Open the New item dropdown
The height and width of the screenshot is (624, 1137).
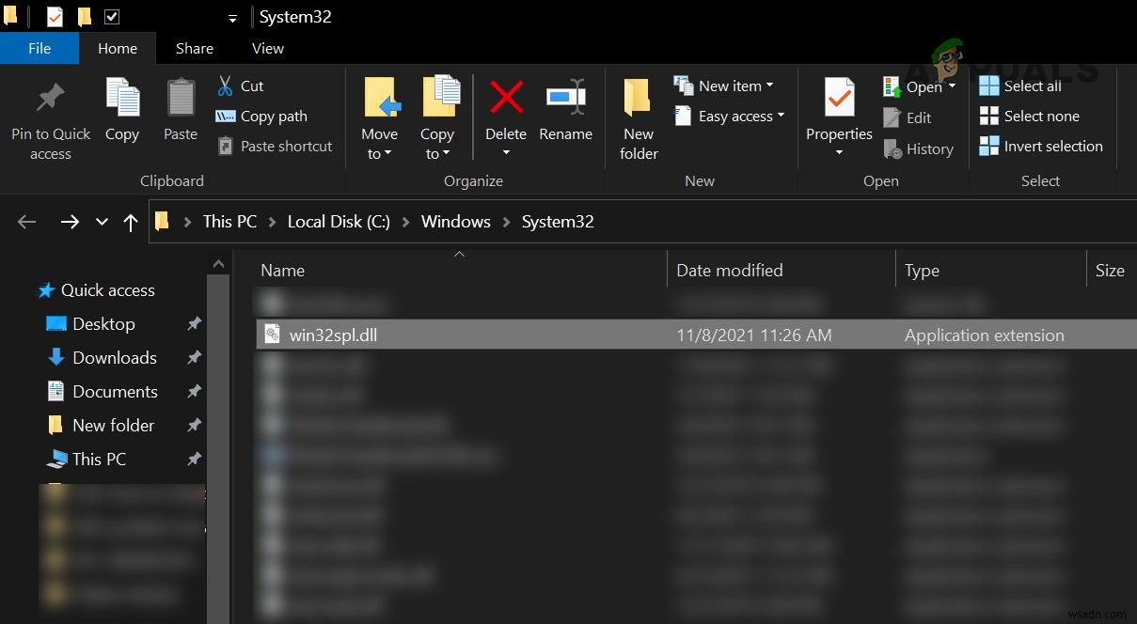click(724, 86)
